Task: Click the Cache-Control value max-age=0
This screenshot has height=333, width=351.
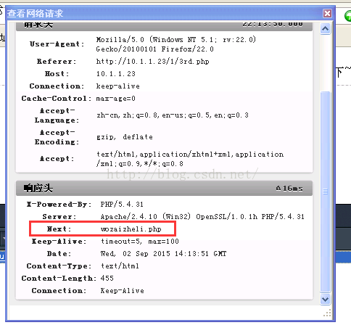Action: click(115, 99)
